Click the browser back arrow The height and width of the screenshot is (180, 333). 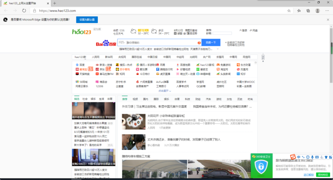(6, 10)
